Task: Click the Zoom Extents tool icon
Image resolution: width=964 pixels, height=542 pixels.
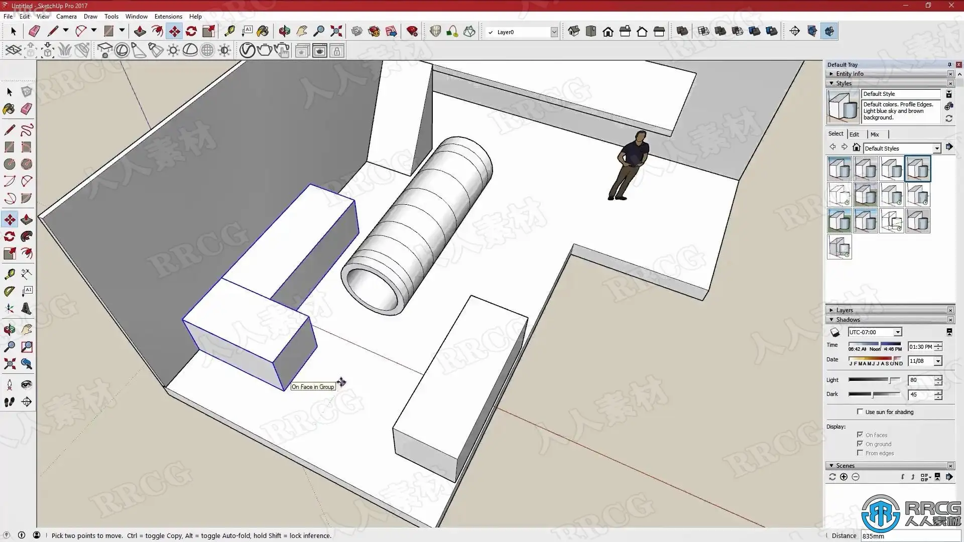Action: tap(336, 32)
